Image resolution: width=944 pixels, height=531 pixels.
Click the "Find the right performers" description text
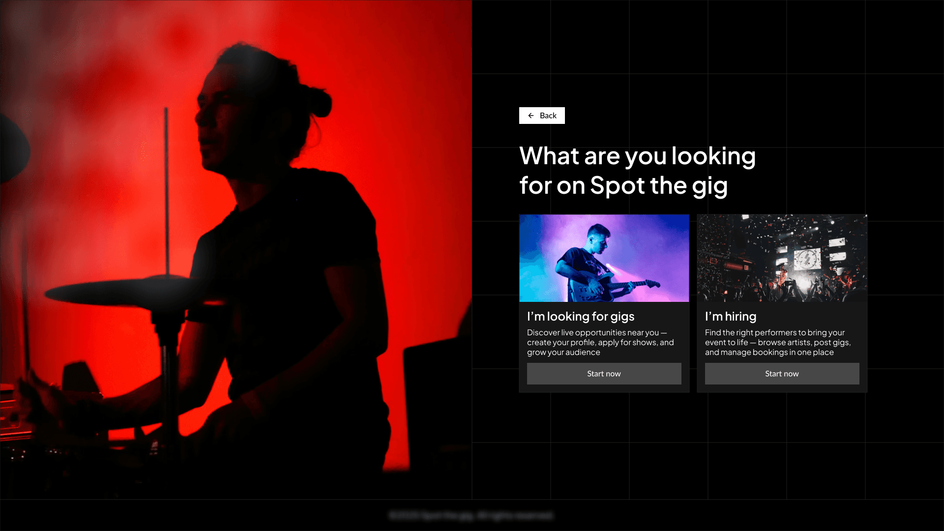tap(778, 343)
